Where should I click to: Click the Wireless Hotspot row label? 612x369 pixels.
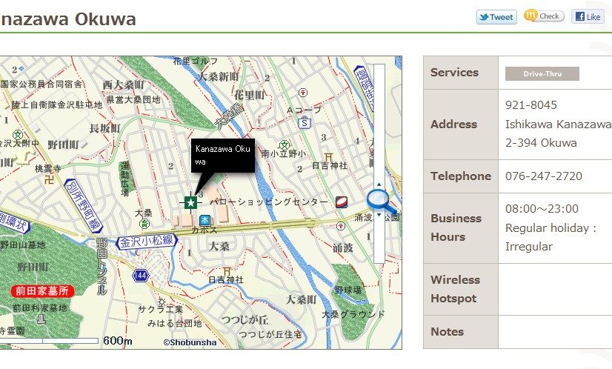point(455,289)
